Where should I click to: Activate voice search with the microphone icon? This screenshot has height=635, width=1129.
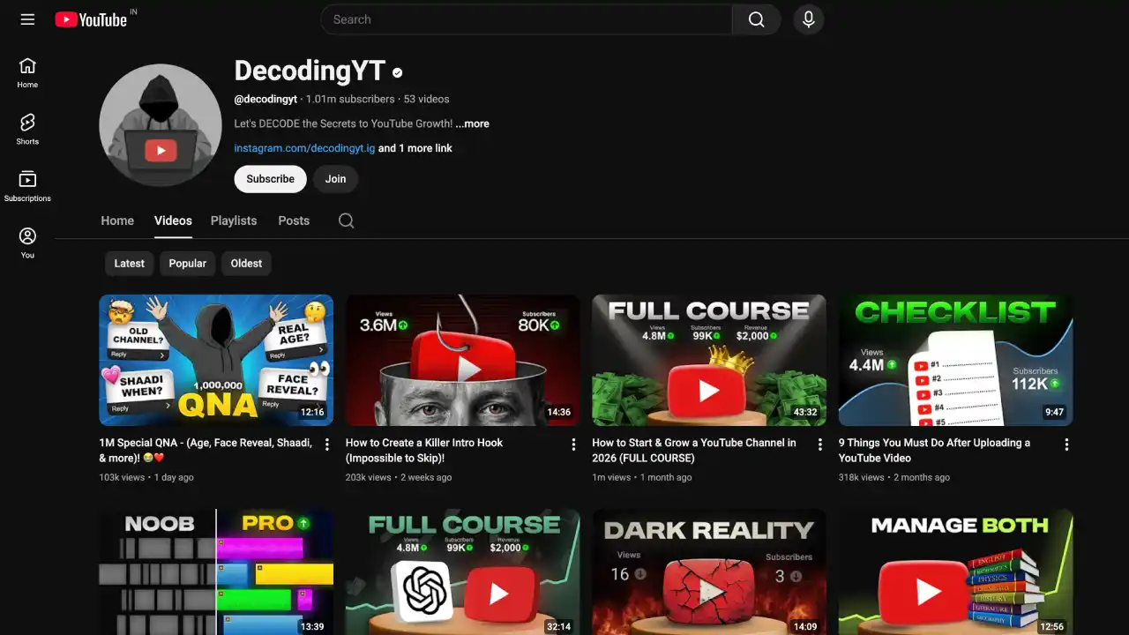coord(808,19)
